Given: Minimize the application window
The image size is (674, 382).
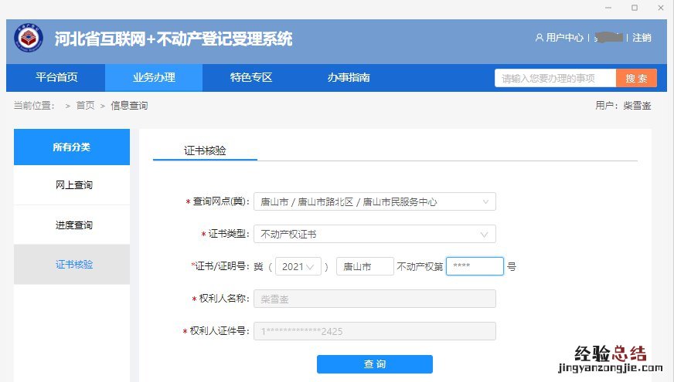Looking at the screenshot, I should (608, 8).
